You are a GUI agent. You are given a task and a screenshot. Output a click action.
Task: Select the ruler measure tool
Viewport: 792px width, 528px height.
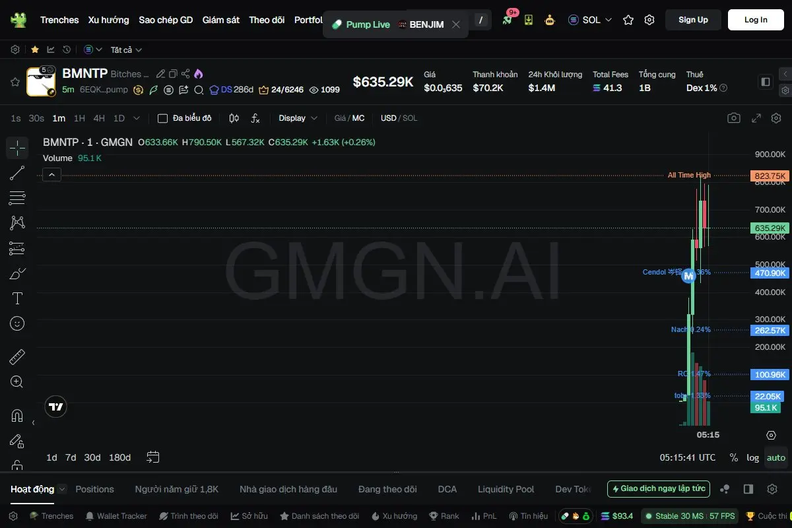click(x=17, y=357)
